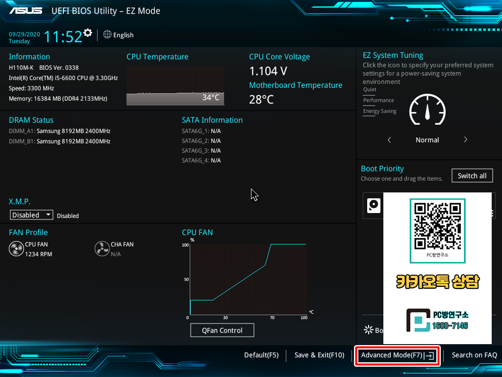Click the CPU FAN curve chart
This screenshot has height=377, width=502.
249,279
